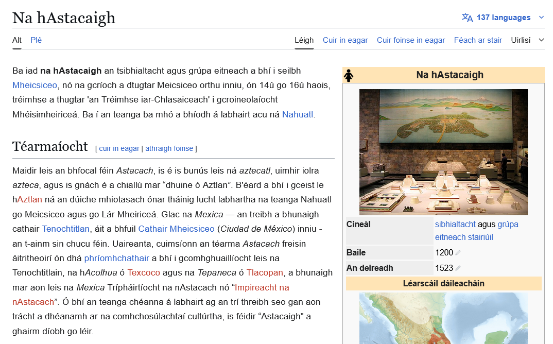Click the 'Léarscáil dáileacháin' infobox heading
553x344 pixels.
tap(443, 283)
